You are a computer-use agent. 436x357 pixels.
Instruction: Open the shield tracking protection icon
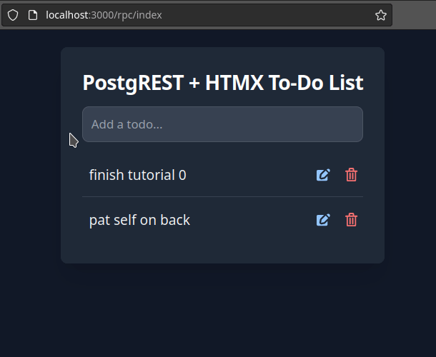click(13, 15)
